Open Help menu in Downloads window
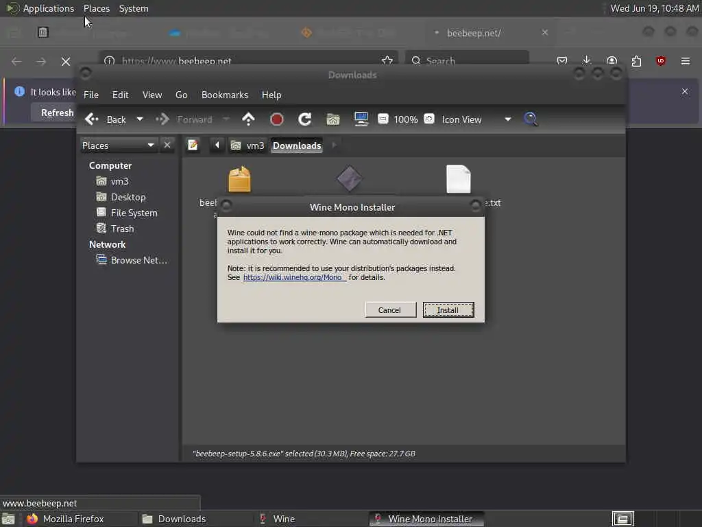This screenshot has height=527, width=702. coord(271,95)
